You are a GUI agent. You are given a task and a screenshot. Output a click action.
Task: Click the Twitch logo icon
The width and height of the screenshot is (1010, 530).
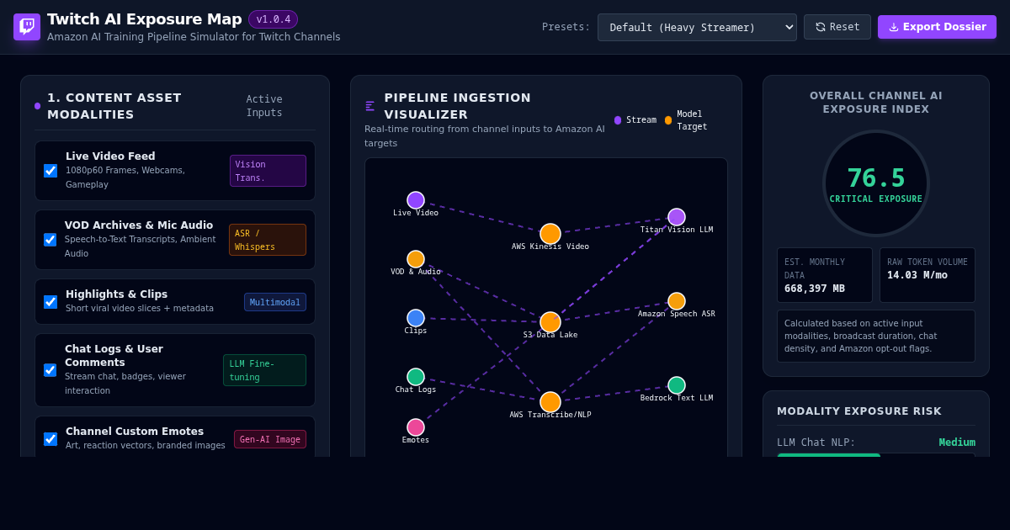[27, 27]
